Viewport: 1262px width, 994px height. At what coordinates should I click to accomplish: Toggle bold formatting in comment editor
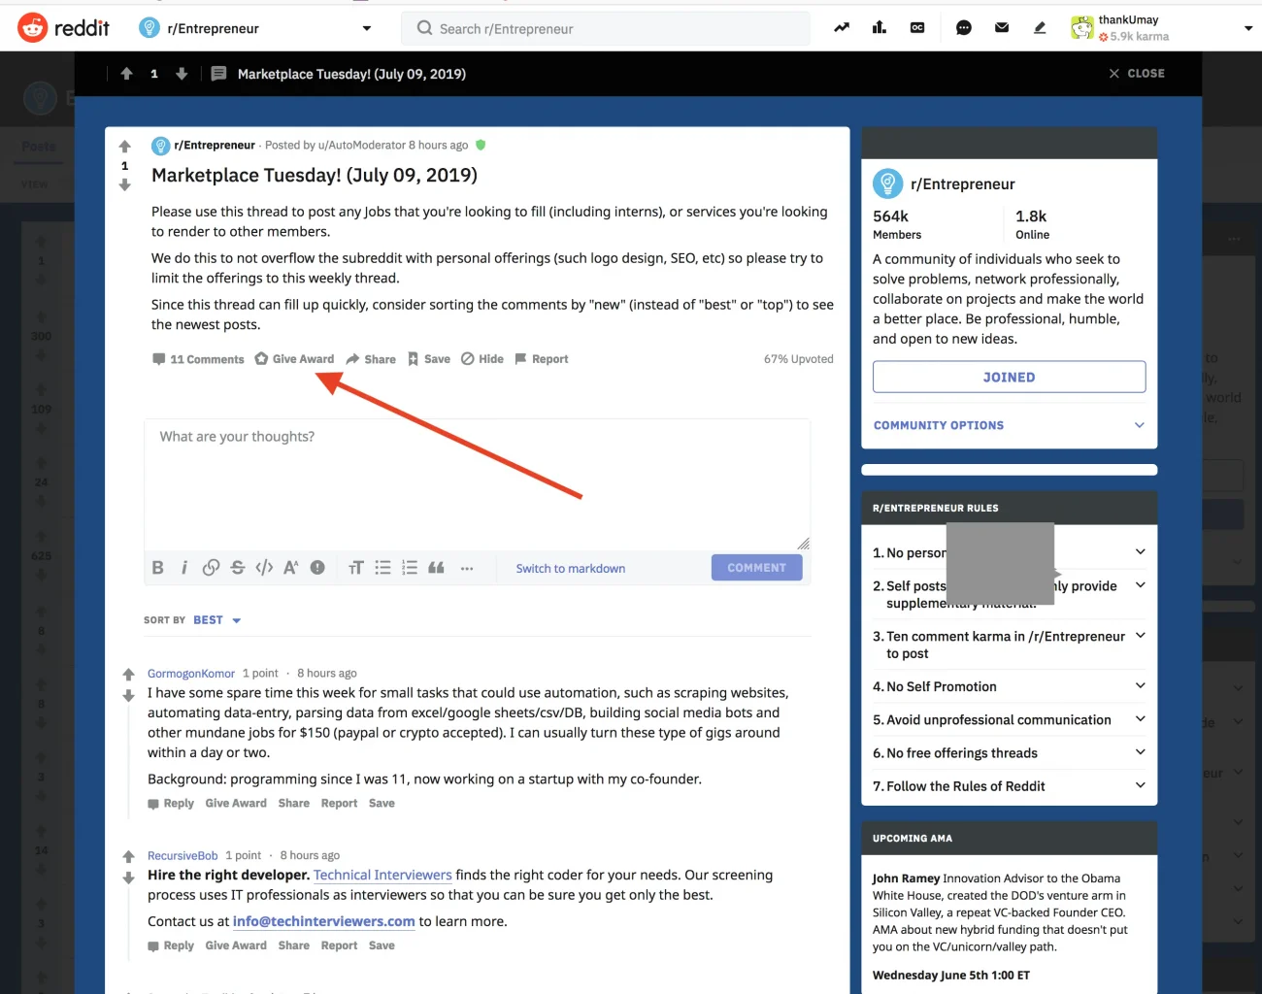(158, 568)
